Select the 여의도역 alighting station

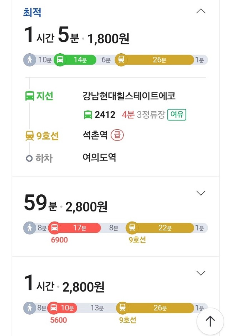(99, 158)
